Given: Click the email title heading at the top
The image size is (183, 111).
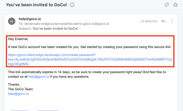Looking at the screenshot, I should tap(37, 5).
